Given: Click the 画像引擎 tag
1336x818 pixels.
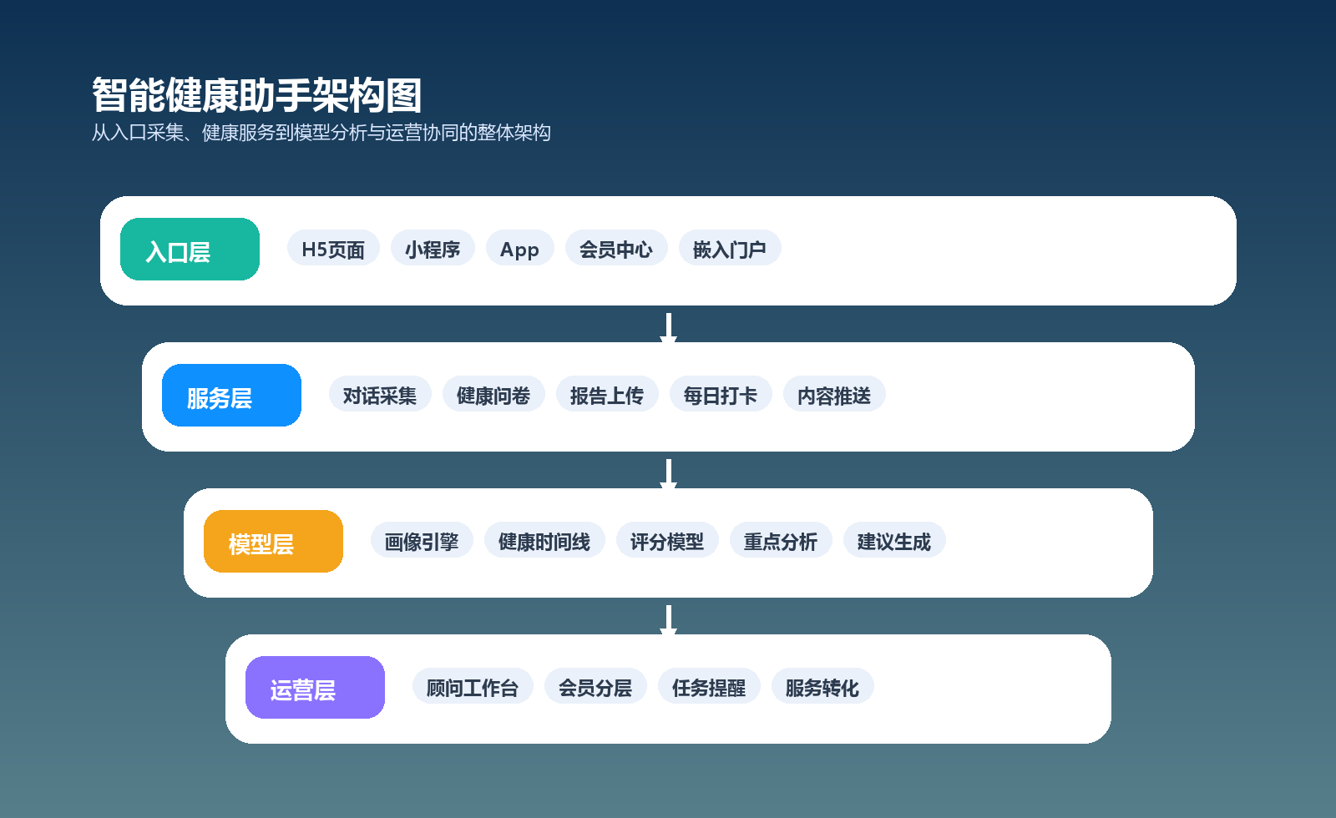Looking at the screenshot, I should 422,541.
